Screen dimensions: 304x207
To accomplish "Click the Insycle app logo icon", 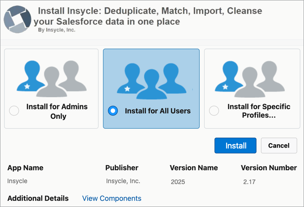I will [18, 19].
